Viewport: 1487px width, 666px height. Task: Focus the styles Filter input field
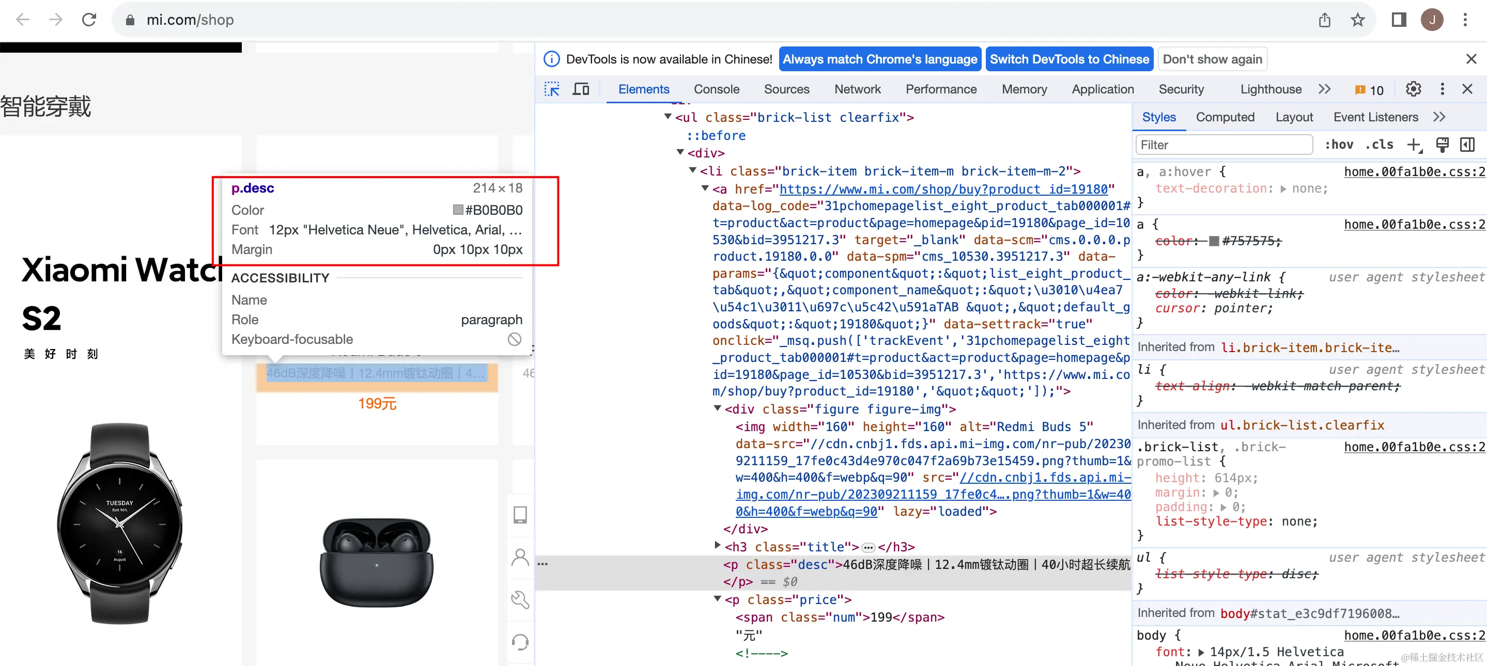click(1224, 145)
